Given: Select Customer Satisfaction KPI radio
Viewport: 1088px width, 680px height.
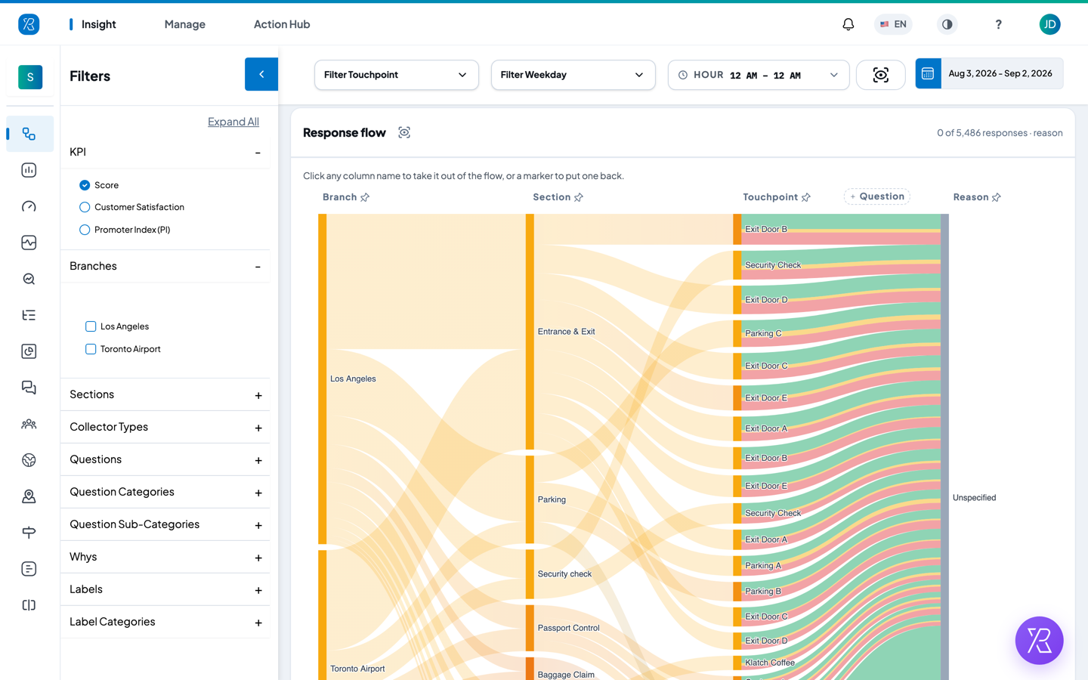Looking at the screenshot, I should 85,207.
